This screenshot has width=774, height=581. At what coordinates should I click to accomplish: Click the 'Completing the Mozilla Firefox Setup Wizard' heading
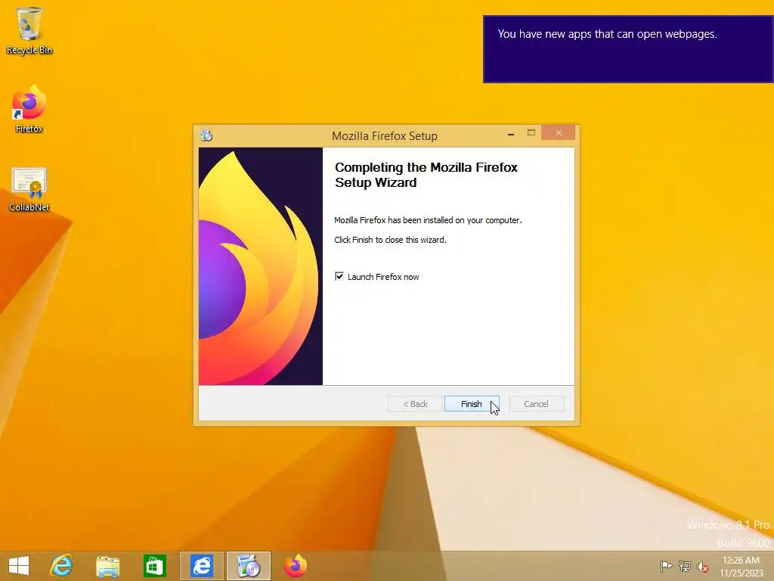[426, 175]
